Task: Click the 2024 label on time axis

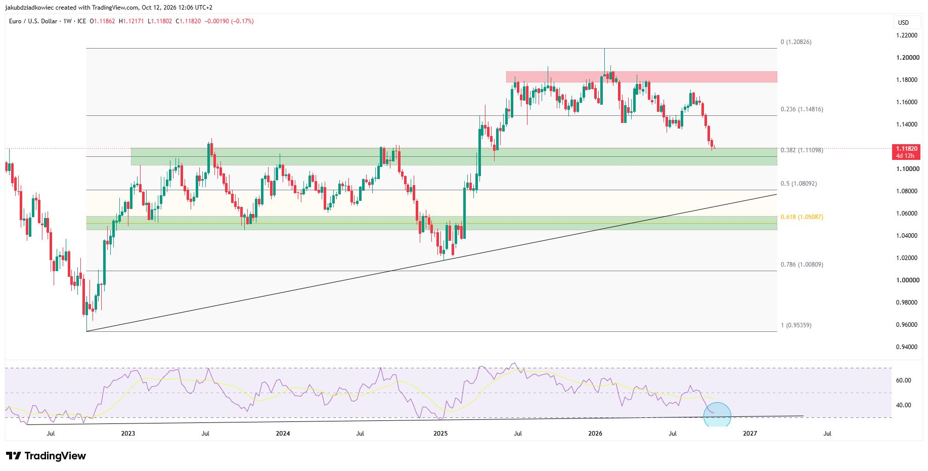Action: coord(283,434)
